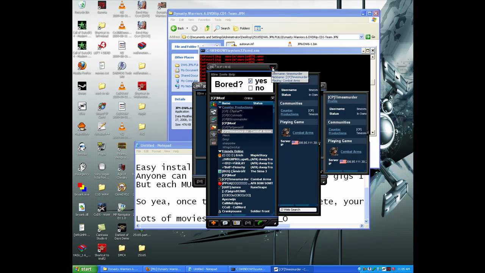Image resolution: width=485 pixels, height=273 pixels.
Task: Open Camtasia Studio 6 desktop icon
Action: click(102, 231)
